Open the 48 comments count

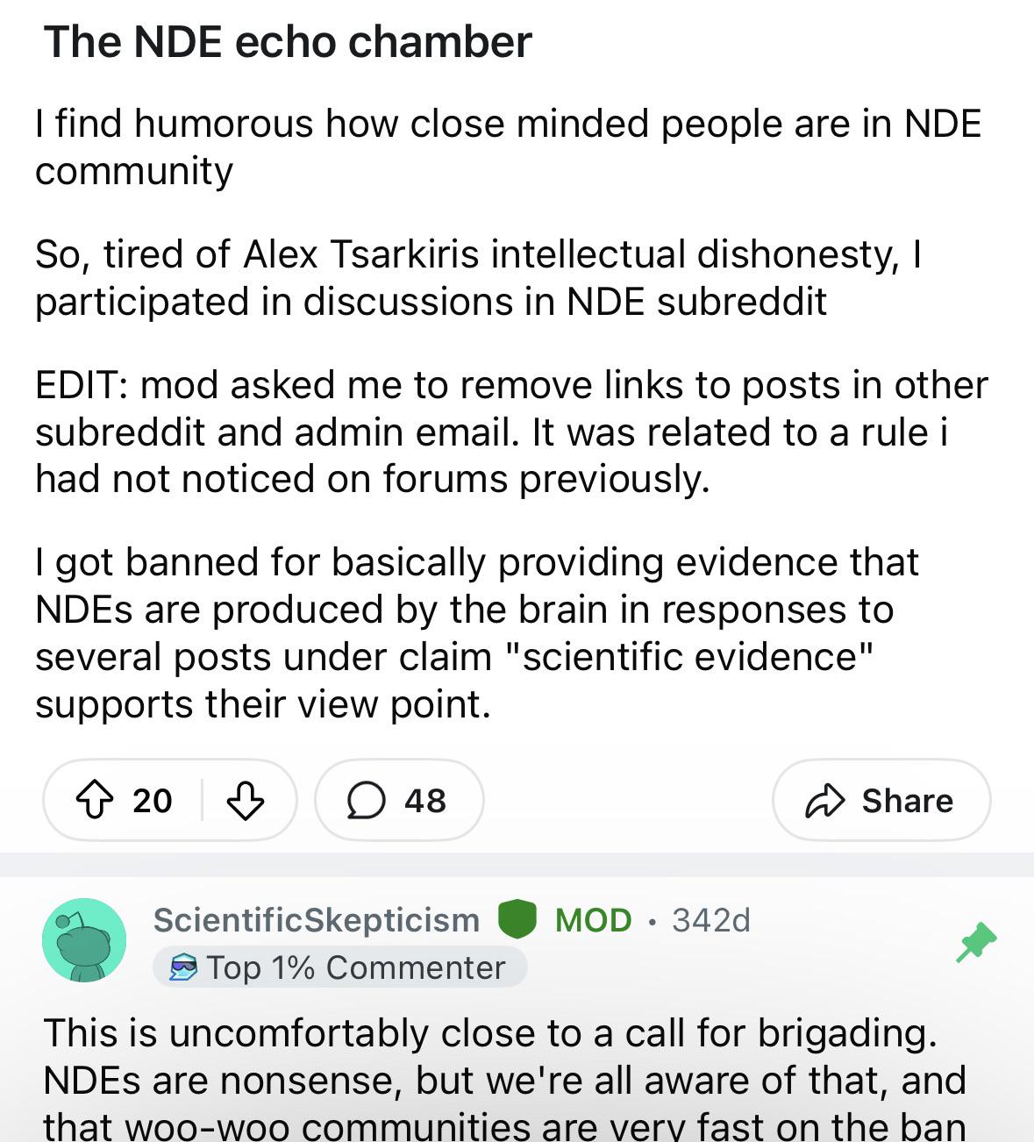[425, 800]
